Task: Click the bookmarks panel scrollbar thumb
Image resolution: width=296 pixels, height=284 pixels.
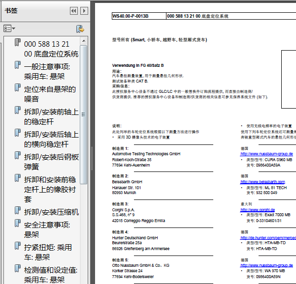Action: click(x=83, y=114)
